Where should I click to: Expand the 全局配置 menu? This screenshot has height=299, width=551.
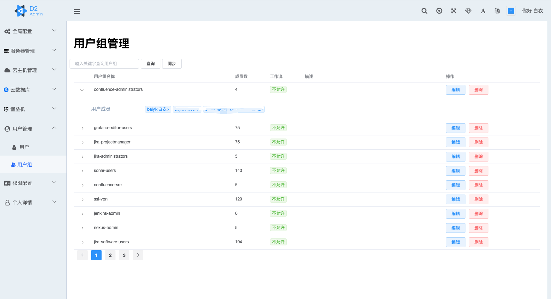pos(33,31)
